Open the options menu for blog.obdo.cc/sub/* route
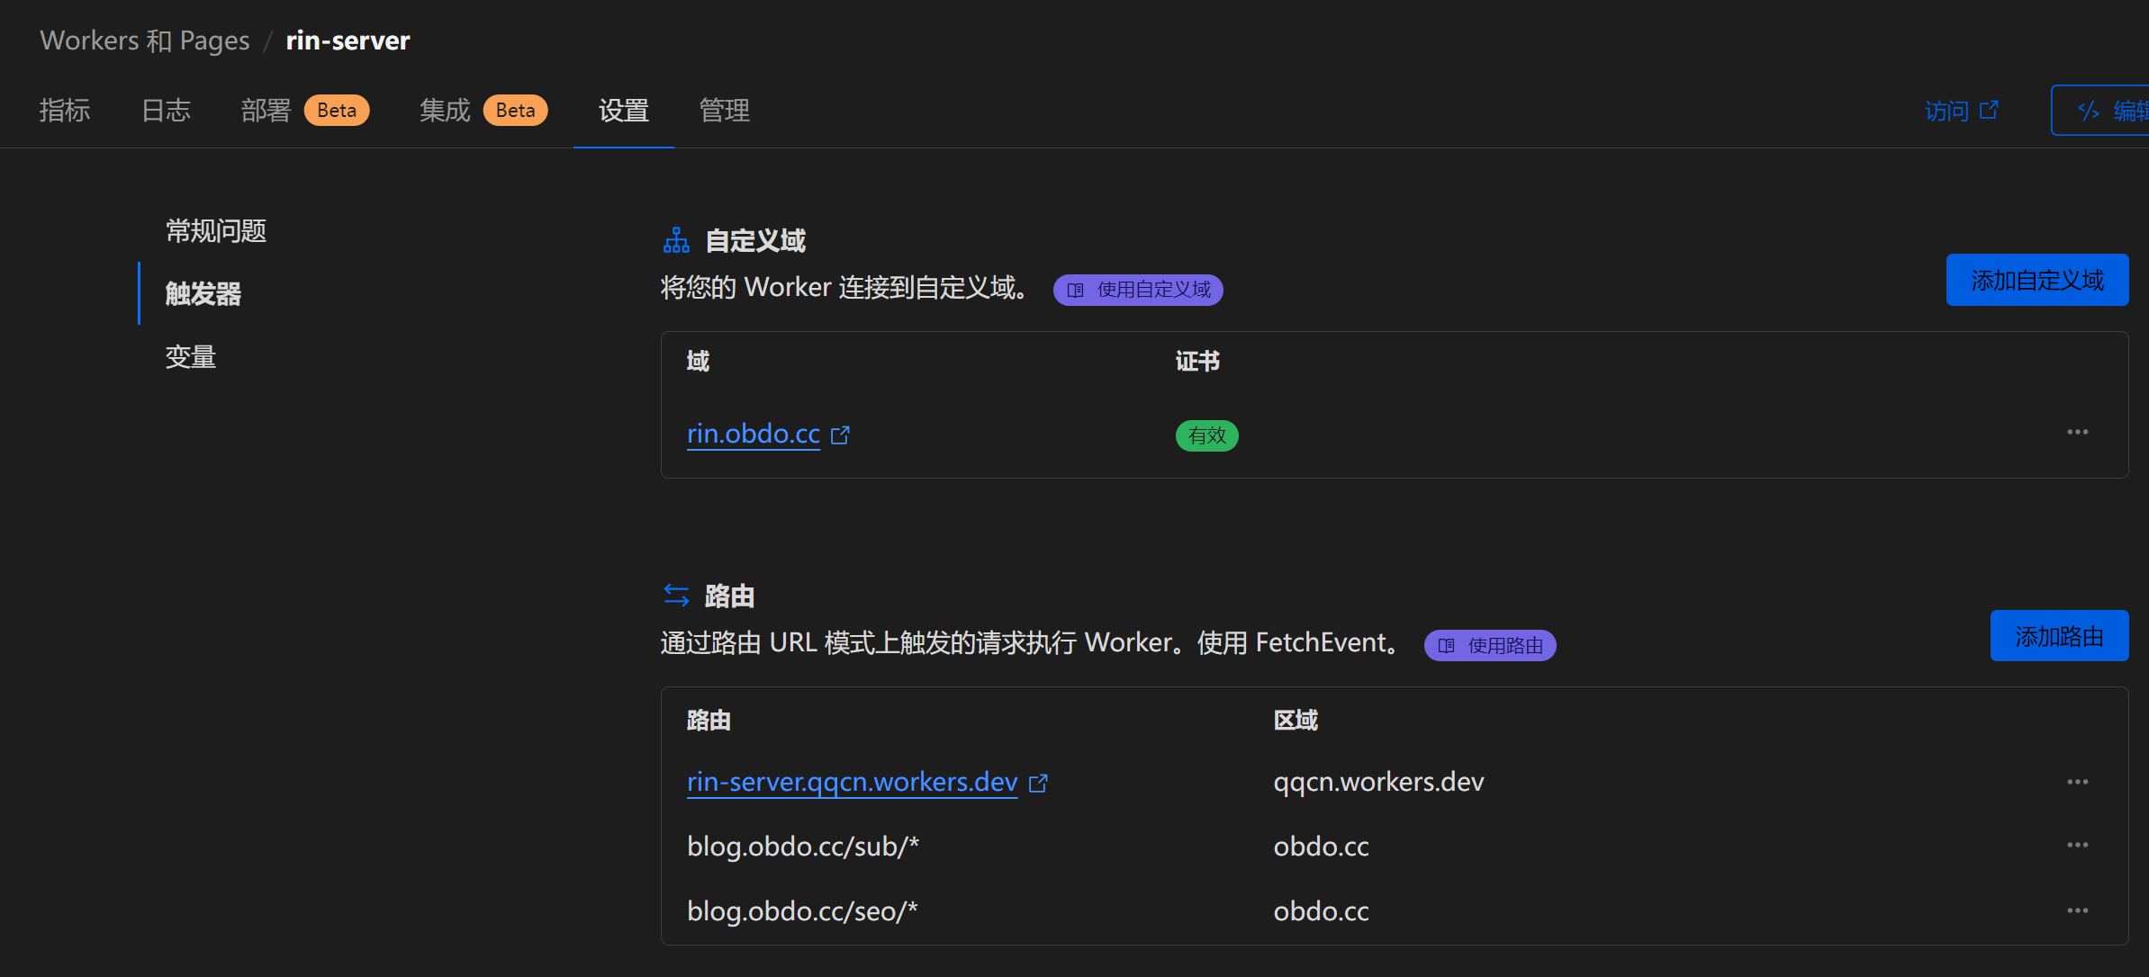The width and height of the screenshot is (2149, 977). pos(2078,844)
